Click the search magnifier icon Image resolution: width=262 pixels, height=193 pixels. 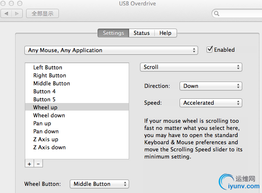217,13
